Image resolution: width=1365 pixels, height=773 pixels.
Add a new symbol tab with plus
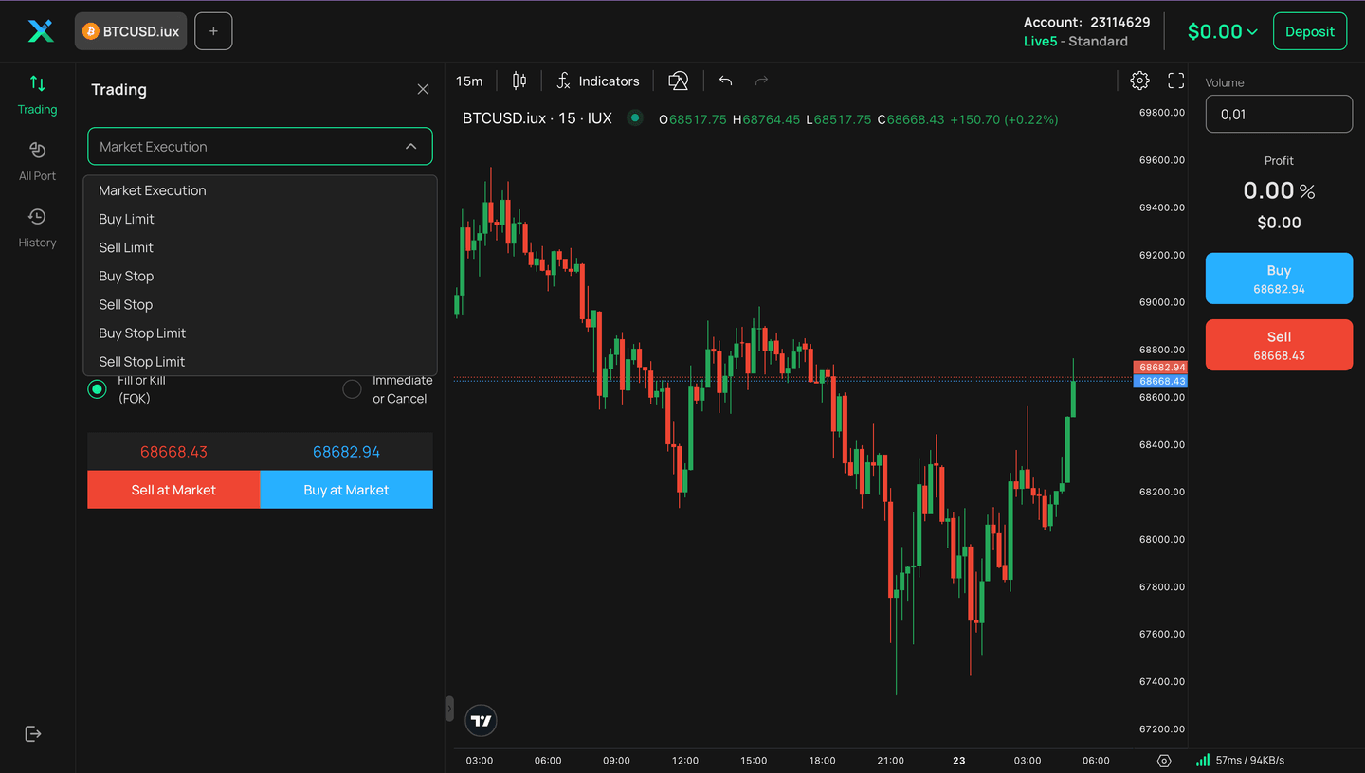pyautogui.click(x=213, y=31)
